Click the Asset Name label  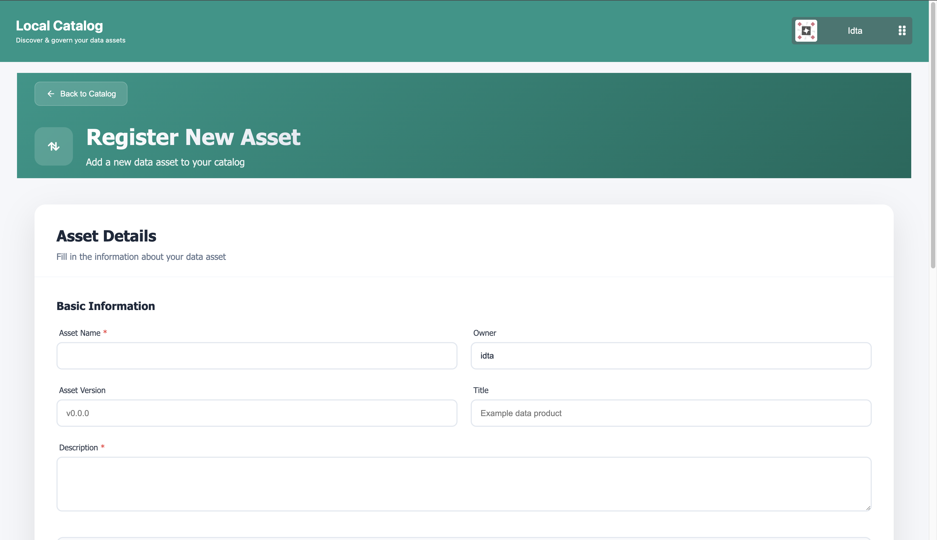click(80, 333)
